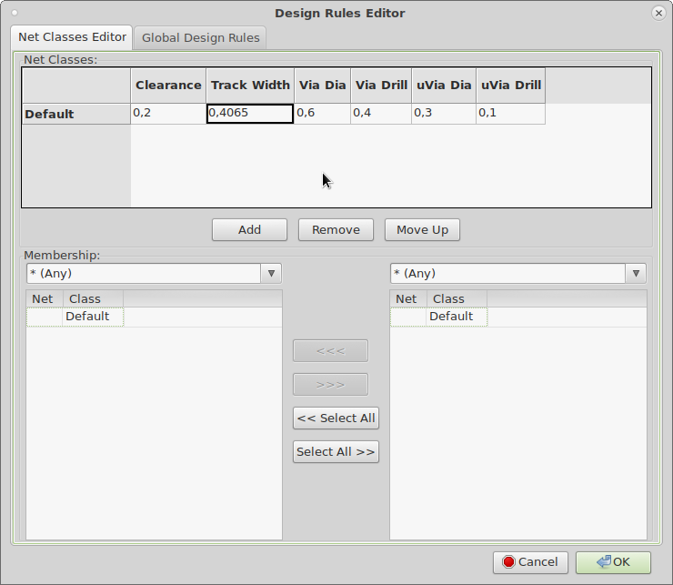Image resolution: width=673 pixels, height=585 pixels.
Task: Click the Add net class button
Action: pyautogui.click(x=249, y=230)
